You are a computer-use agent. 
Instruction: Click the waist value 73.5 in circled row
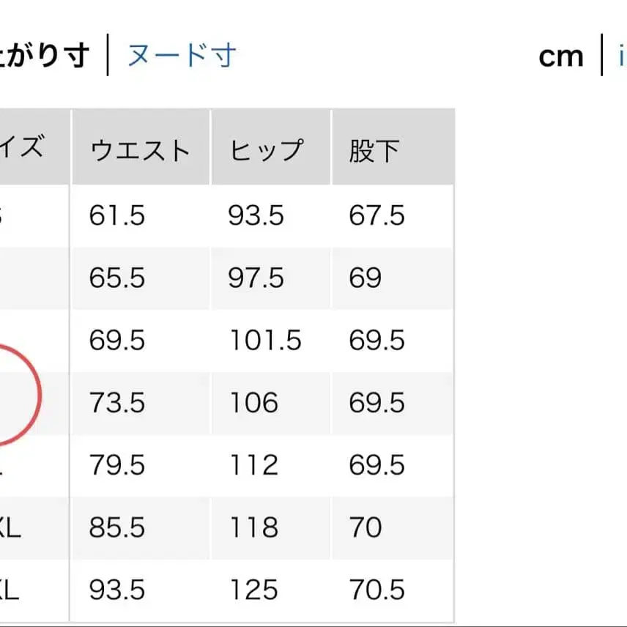coord(116,403)
